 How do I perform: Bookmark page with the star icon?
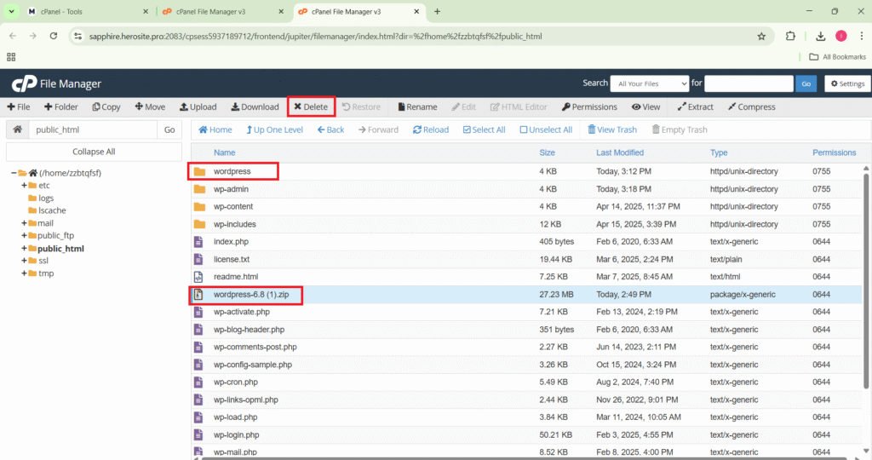[x=761, y=36]
